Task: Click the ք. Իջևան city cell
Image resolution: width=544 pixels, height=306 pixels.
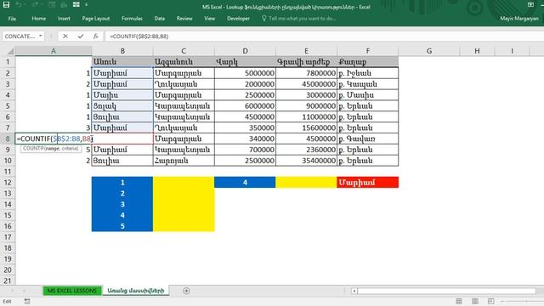Action: coord(368,73)
